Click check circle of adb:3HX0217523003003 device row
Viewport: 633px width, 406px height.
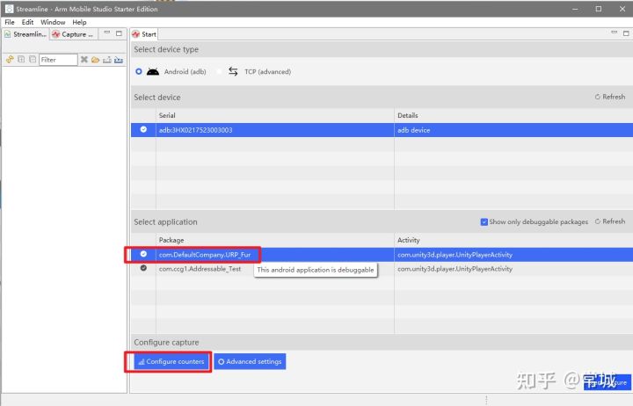click(143, 129)
